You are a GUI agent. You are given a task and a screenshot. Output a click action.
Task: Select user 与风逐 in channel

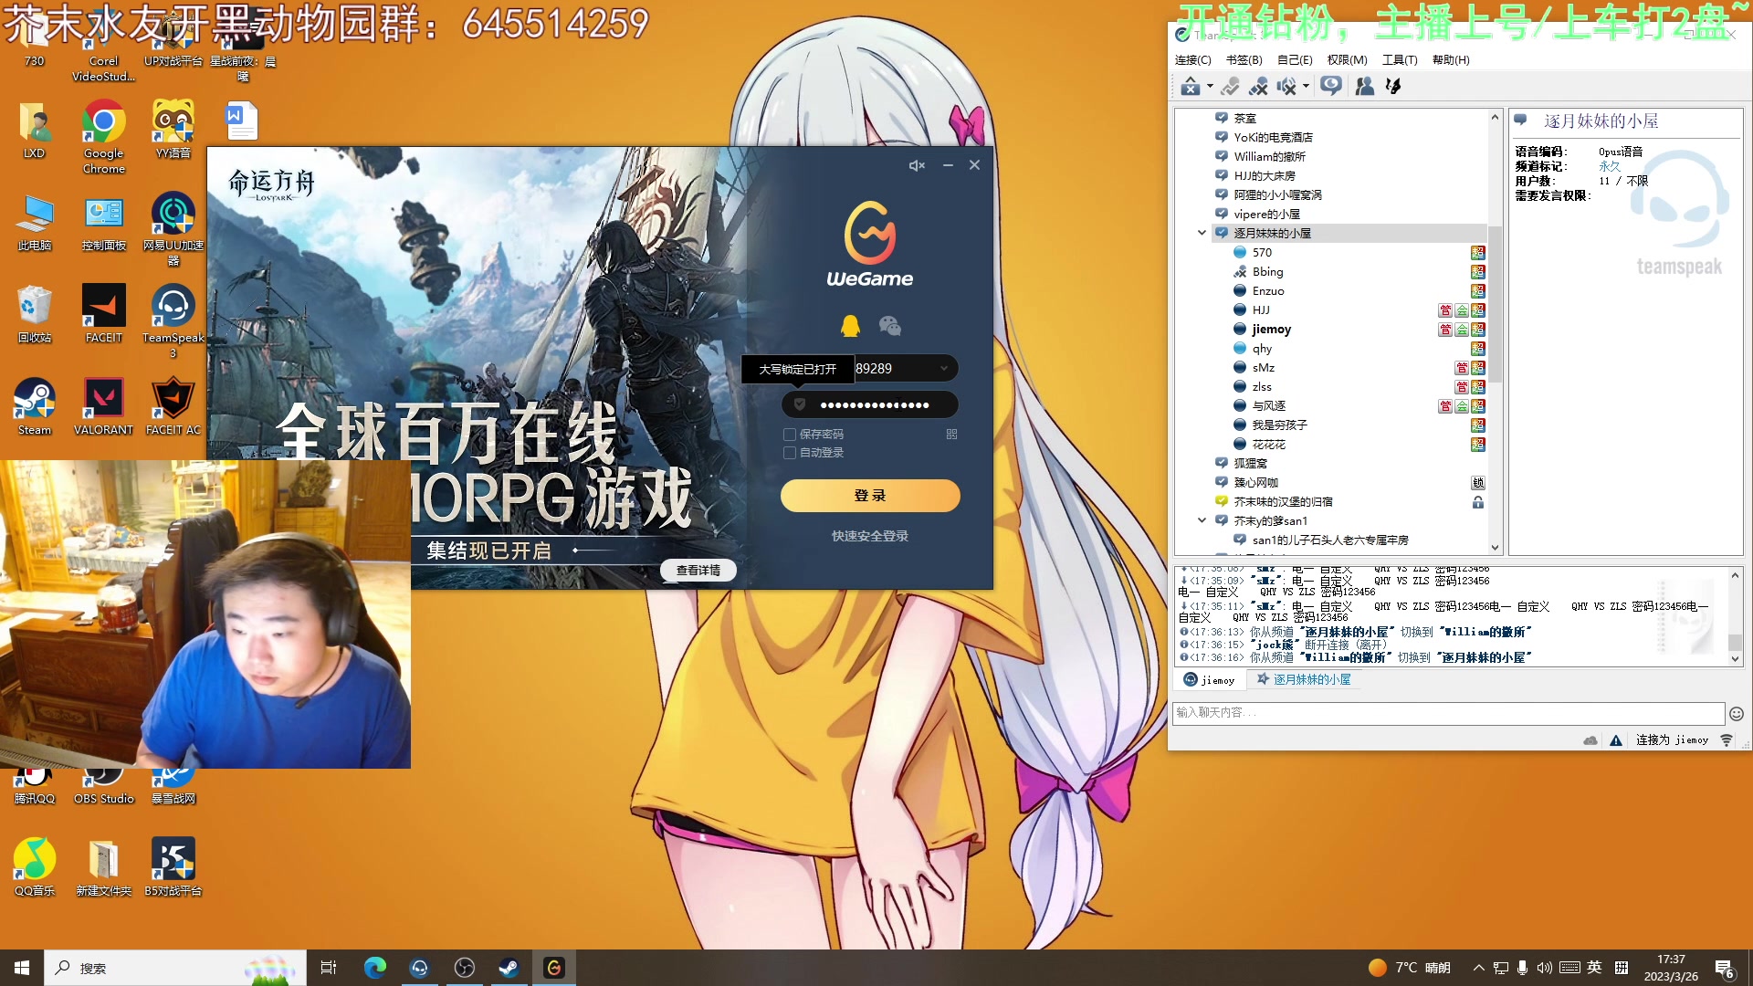(1268, 406)
